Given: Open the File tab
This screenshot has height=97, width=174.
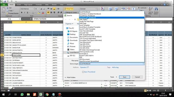Looking at the screenshot, I should point(4,5).
